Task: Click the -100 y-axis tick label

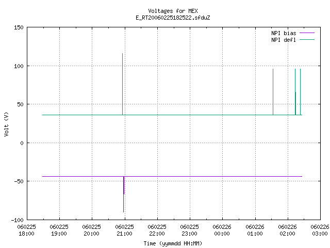Action: click(x=17, y=220)
